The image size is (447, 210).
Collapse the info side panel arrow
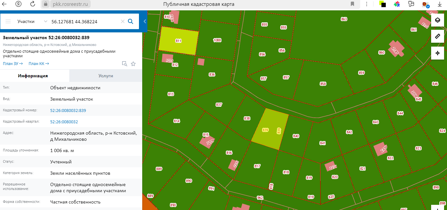[x=145, y=21]
